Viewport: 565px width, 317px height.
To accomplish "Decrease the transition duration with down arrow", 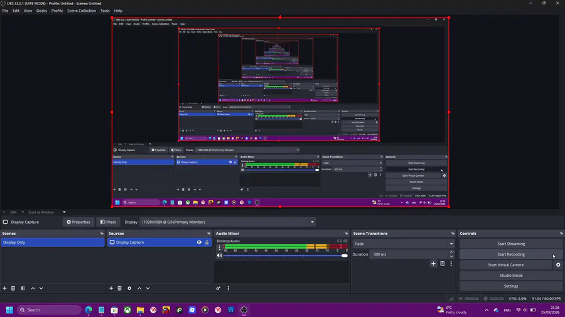I will 451,256.
